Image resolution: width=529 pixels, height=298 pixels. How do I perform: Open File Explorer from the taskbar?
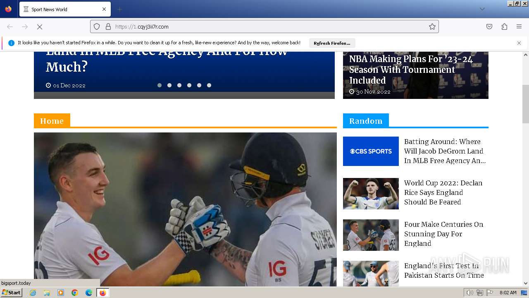pyautogui.click(x=47, y=293)
